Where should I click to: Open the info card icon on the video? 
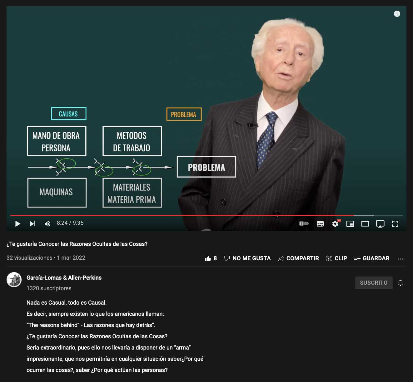397,14
